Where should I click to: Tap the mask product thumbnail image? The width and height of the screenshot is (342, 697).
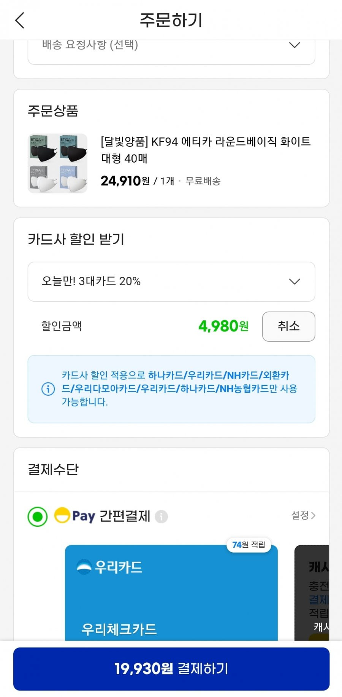[x=58, y=163]
